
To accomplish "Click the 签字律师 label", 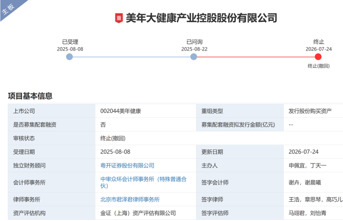I will coord(212,199).
